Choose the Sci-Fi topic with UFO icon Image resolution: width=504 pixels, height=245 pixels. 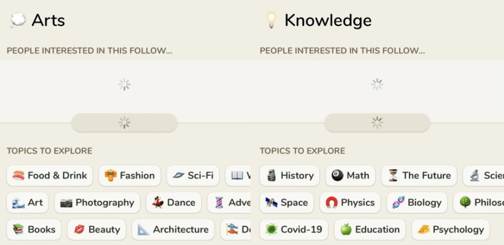(x=193, y=175)
